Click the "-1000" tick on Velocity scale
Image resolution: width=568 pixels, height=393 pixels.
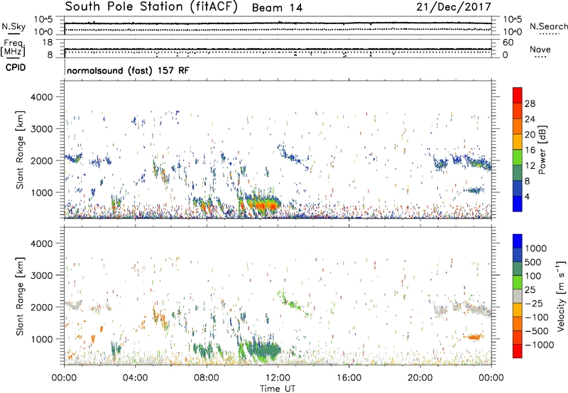click(539, 345)
